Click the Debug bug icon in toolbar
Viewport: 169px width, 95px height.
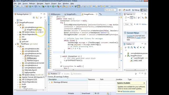click(x=48, y=6)
